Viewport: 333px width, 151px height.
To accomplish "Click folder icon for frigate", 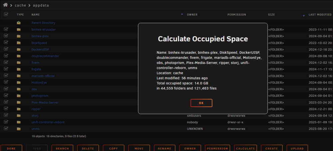I will tap(19, 69).
